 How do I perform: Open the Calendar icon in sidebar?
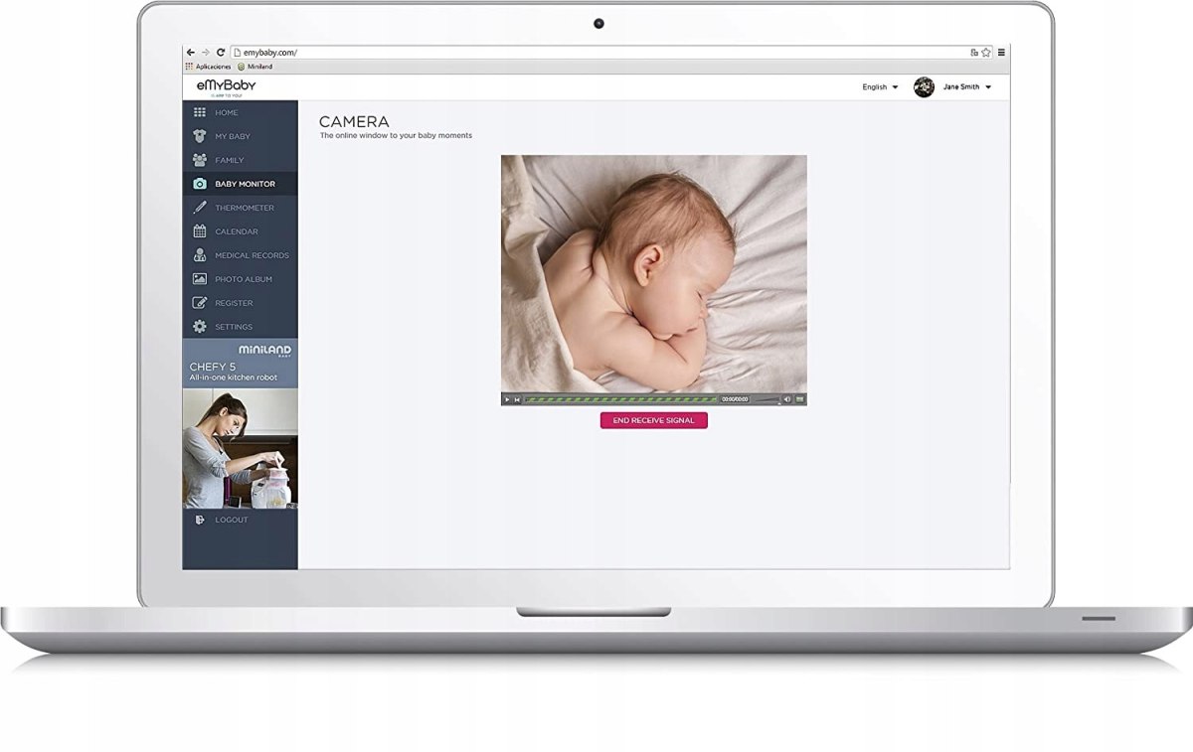[x=199, y=231]
